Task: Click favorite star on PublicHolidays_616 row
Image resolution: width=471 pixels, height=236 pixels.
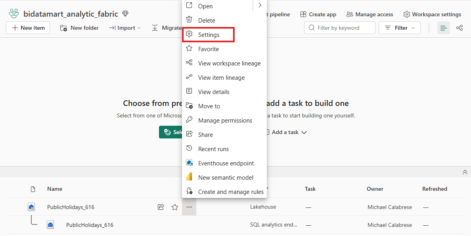Action: click(175, 207)
